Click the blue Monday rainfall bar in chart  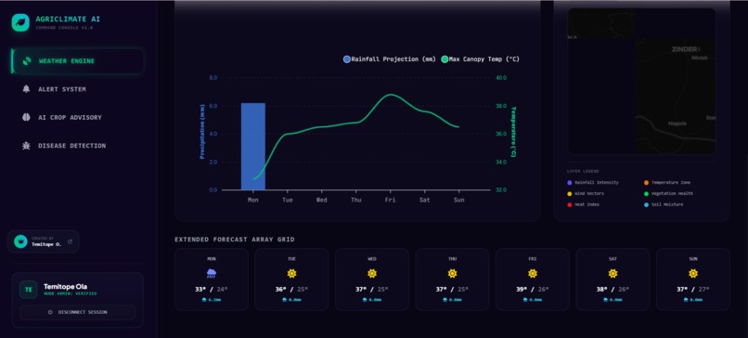252,146
